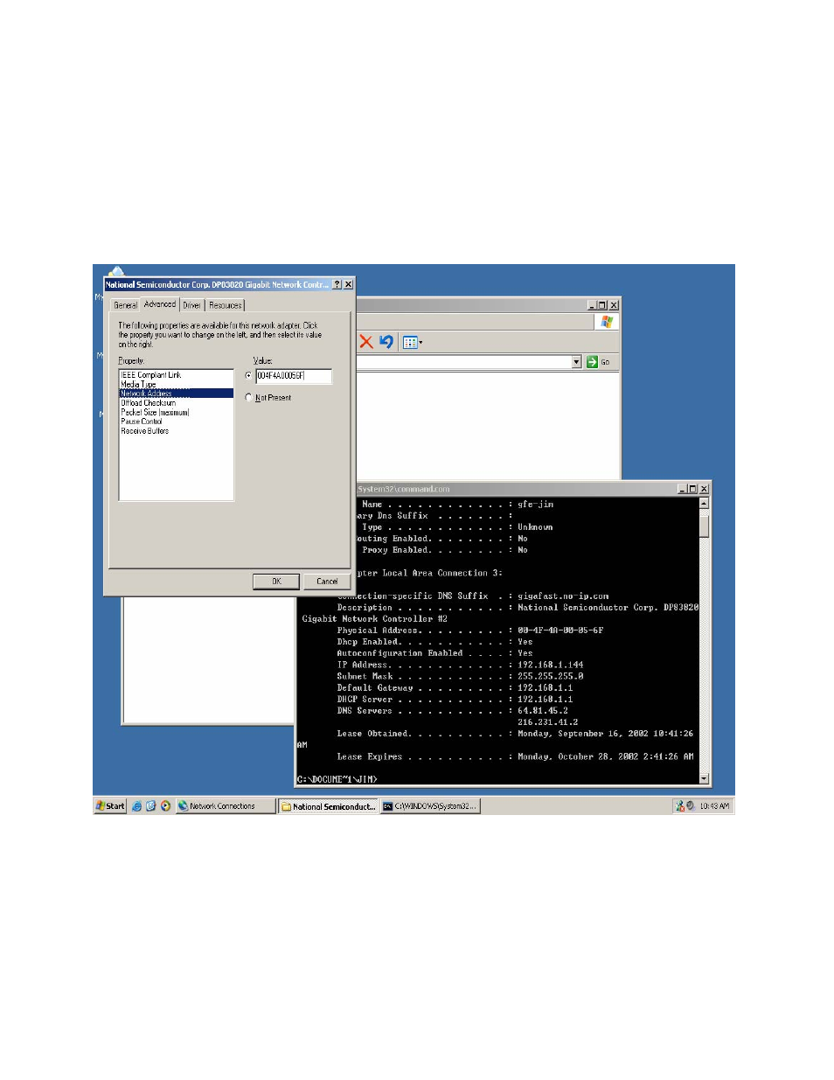Click scroll-up arrow in command window
This screenshot has width=834, height=1080.
pyautogui.click(x=704, y=504)
